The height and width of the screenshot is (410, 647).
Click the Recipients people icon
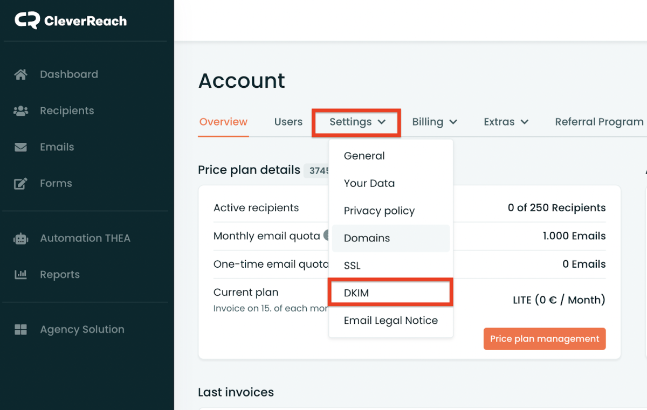pos(20,110)
